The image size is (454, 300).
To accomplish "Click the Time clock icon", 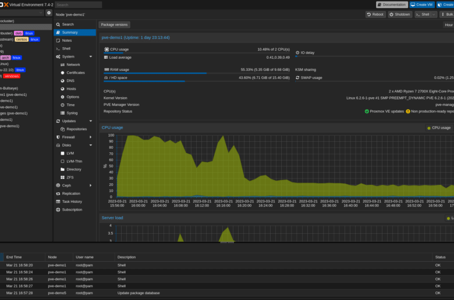I will point(62,105).
